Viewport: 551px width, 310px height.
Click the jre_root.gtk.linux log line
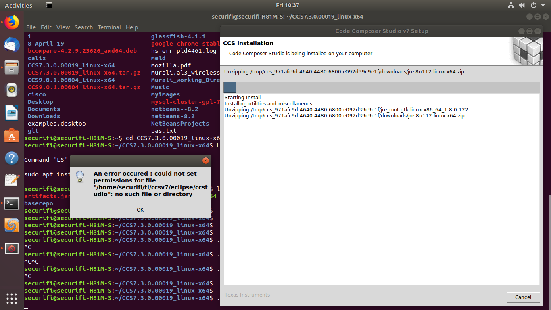(346, 110)
